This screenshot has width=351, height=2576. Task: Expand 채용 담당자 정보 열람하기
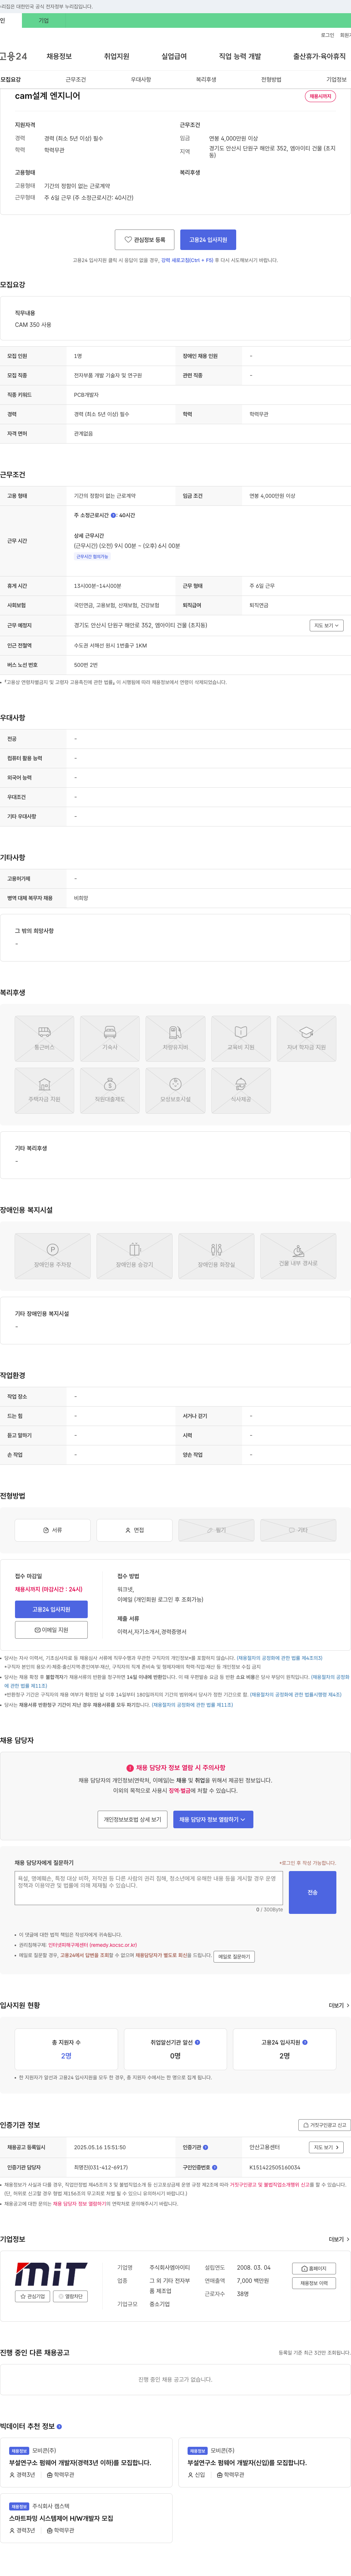pyautogui.click(x=213, y=1819)
